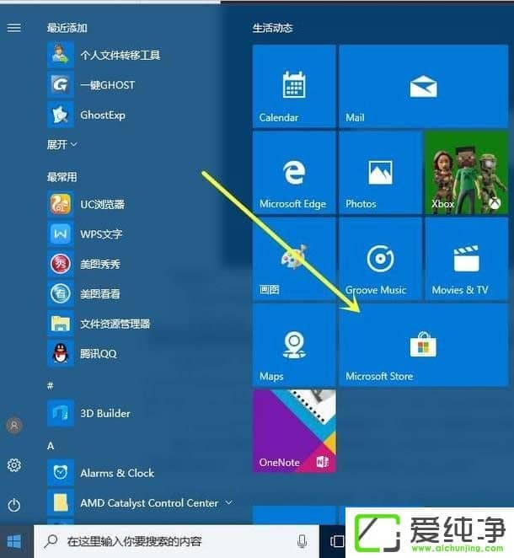
Task: Open the Photos tile
Action: (x=380, y=173)
